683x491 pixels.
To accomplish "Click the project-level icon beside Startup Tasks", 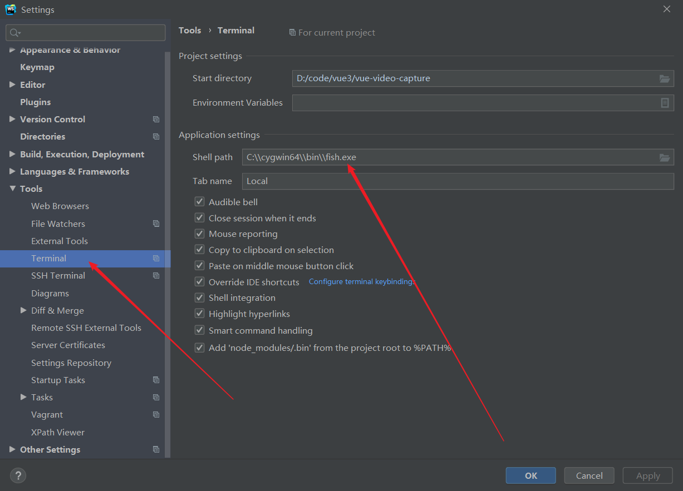I will pos(156,380).
